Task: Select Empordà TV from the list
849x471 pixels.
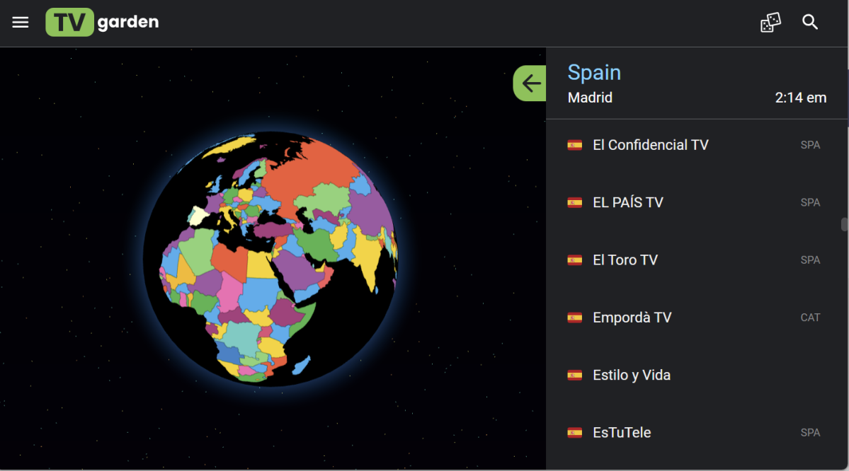Action: (632, 318)
